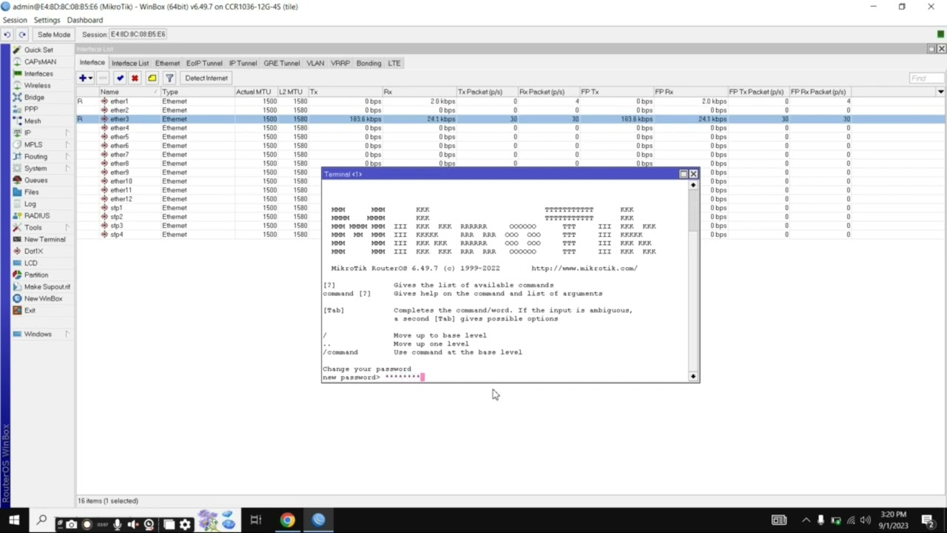The width and height of the screenshot is (947, 533).
Task: Open Chrome from the taskbar
Action: click(x=287, y=520)
